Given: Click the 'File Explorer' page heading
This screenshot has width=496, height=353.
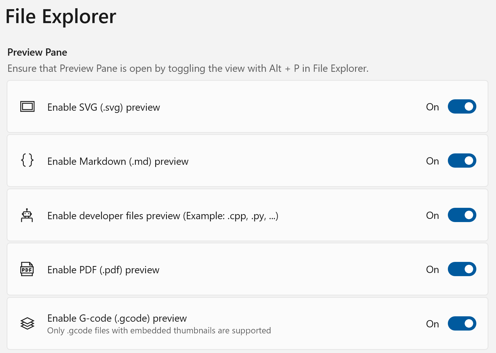Looking at the screenshot, I should pos(61,16).
